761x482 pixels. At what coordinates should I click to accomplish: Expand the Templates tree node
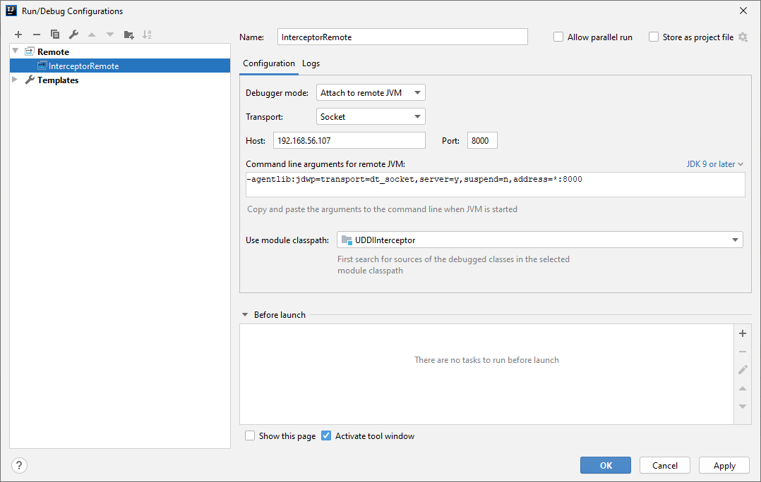(16, 80)
